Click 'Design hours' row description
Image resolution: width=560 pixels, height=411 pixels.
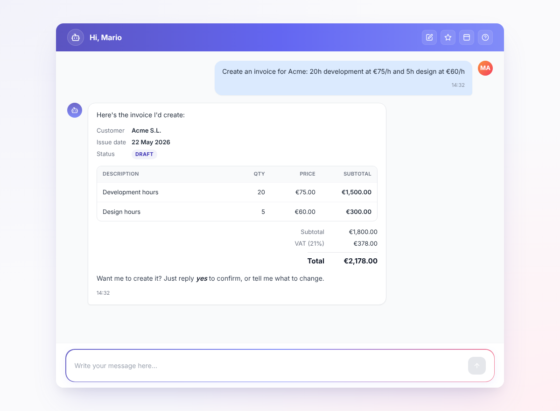tap(121, 212)
